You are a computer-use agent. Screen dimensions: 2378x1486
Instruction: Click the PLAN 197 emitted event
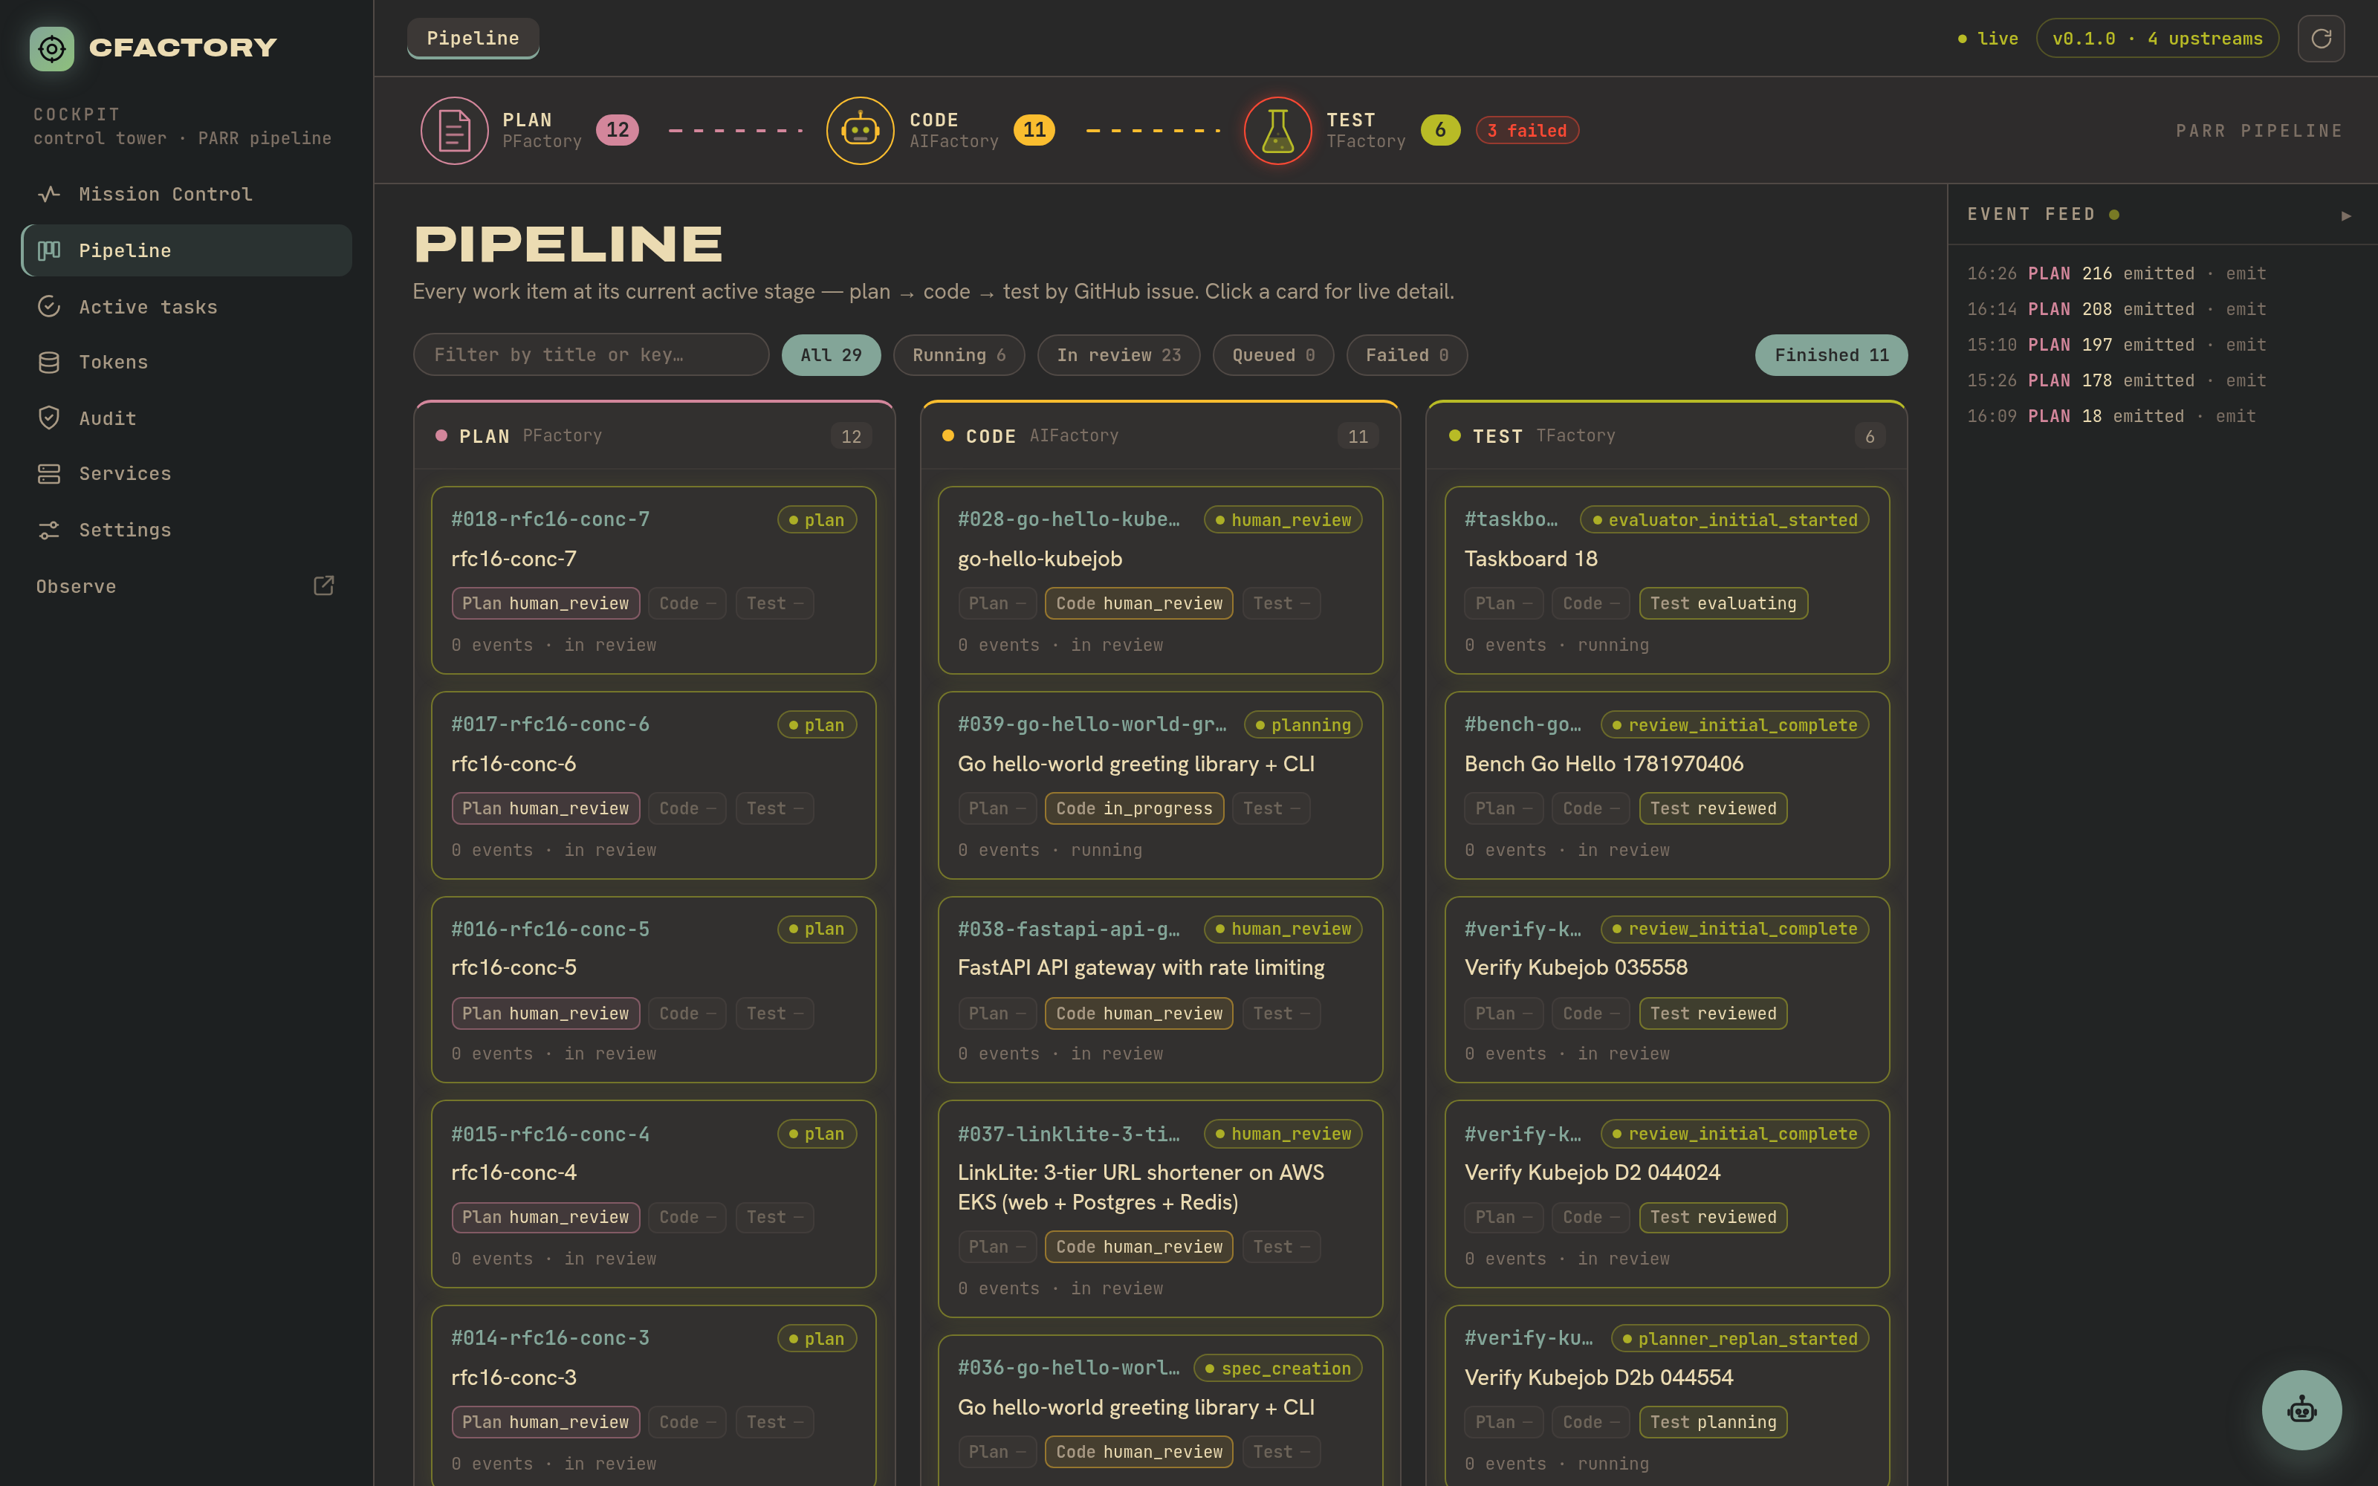pyautogui.click(x=2116, y=345)
